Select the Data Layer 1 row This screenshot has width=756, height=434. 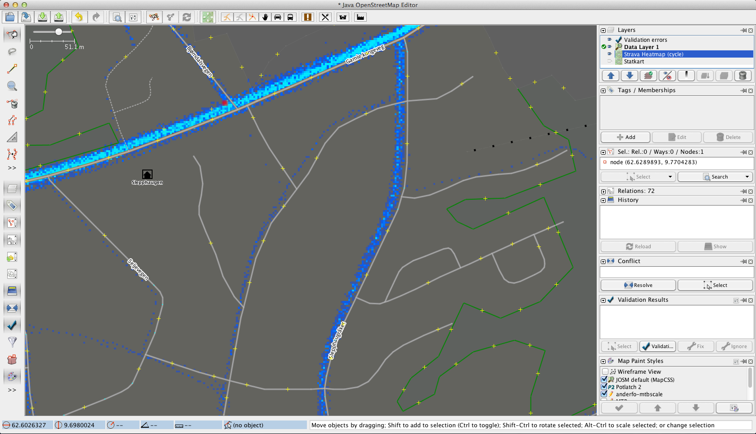coord(677,47)
